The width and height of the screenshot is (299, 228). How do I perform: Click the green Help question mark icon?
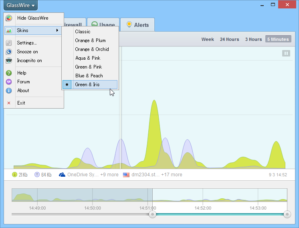(x=9, y=73)
